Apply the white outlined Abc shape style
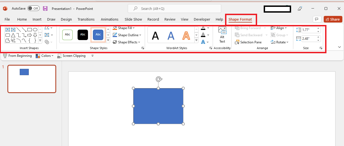Screen dimensions: 344x146 pos(67,35)
